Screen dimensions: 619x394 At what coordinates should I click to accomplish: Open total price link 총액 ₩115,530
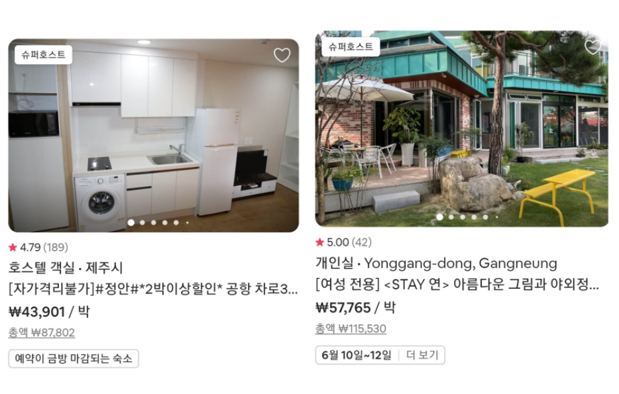click(351, 328)
